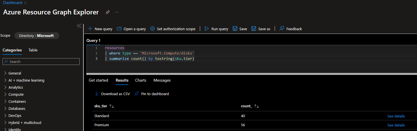Pin the explorer using the title pin icon
Viewport: 417px width, 131px height.
coord(108,12)
